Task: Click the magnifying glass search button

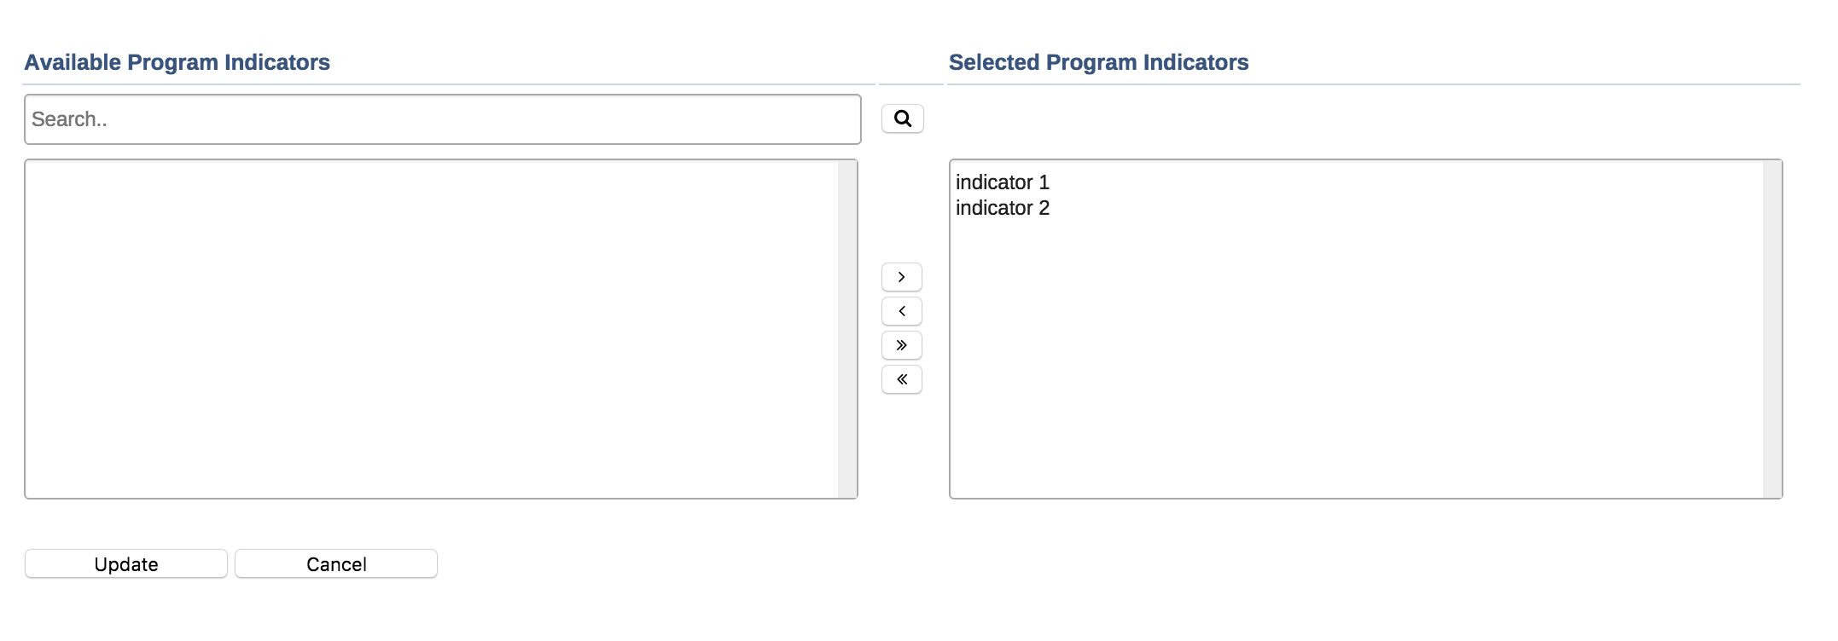Action: (902, 118)
